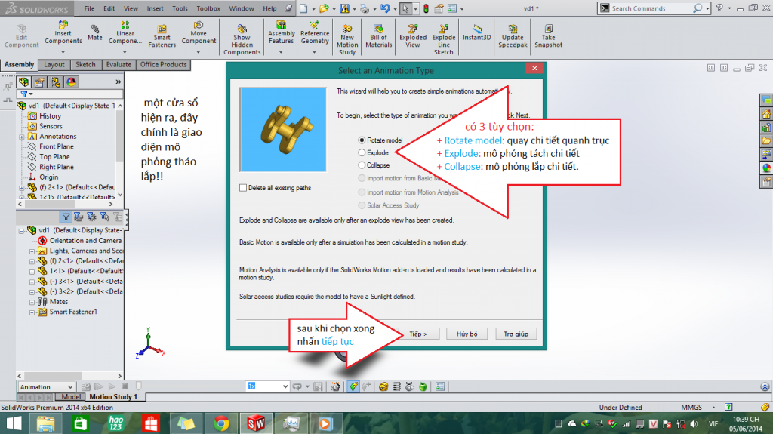Open File Explorer from taskbar
Image resolution: width=773 pixels, height=434 pixels.
coord(46,423)
